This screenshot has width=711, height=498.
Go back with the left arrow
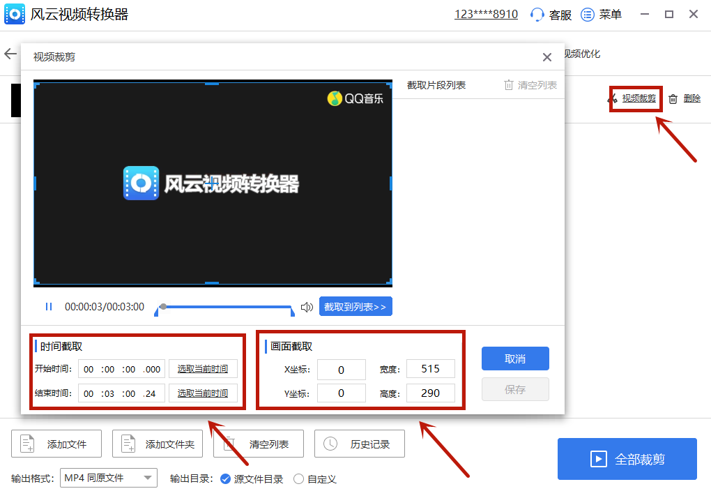(x=10, y=54)
